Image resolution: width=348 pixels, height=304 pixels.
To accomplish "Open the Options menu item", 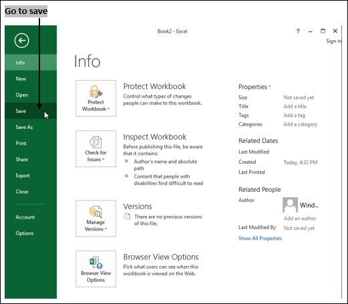I will 31,233.
